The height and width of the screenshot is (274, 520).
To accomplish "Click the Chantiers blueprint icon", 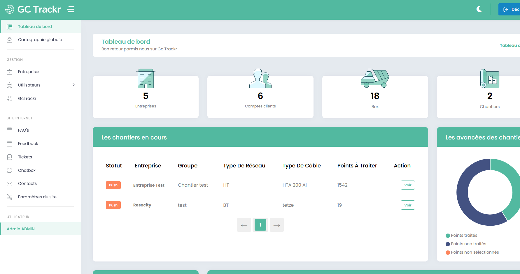I will click(x=490, y=79).
